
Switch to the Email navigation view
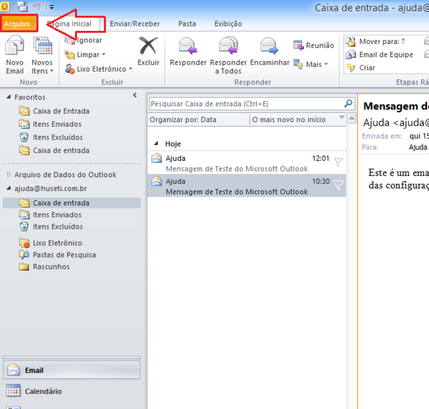click(72, 370)
